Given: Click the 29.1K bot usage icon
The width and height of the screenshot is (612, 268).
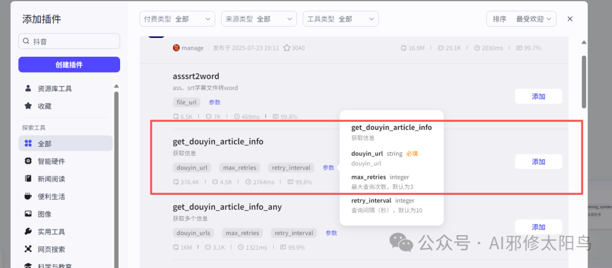Looking at the screenshot, I should tap(441, 48).
